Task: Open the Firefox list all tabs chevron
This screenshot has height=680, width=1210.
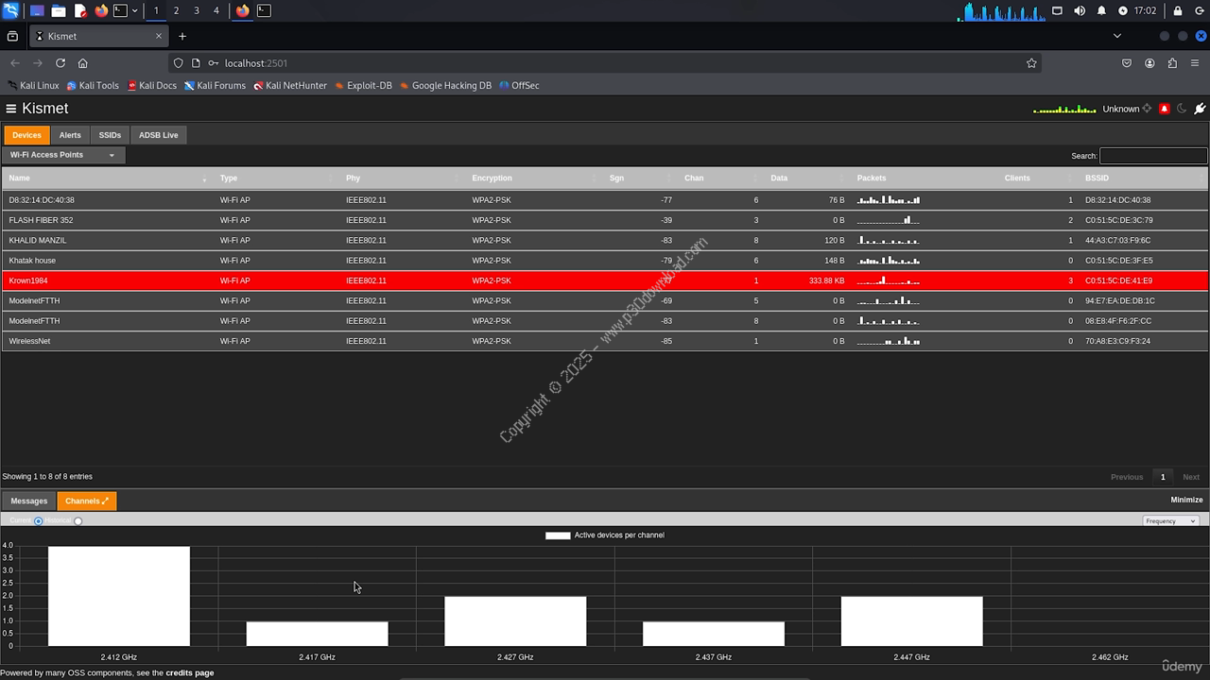Action: 1117,36
